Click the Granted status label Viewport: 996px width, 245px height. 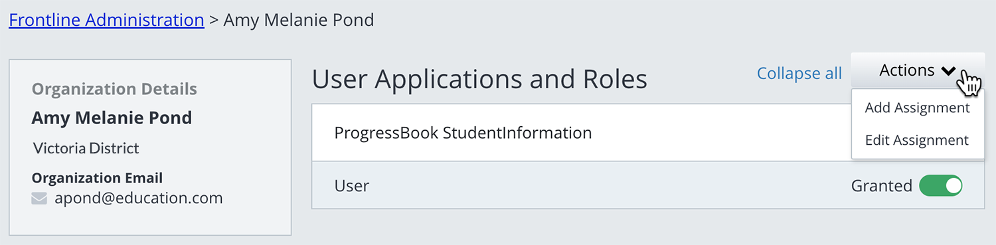click(x=882, y=186)
